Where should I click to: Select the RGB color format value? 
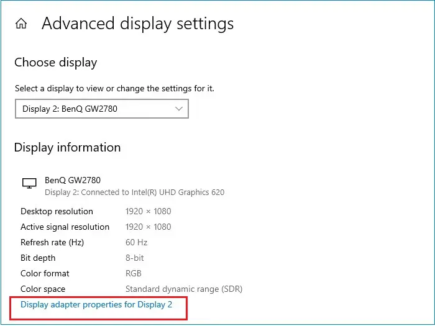pyautogui.click(x=134, y=273)
